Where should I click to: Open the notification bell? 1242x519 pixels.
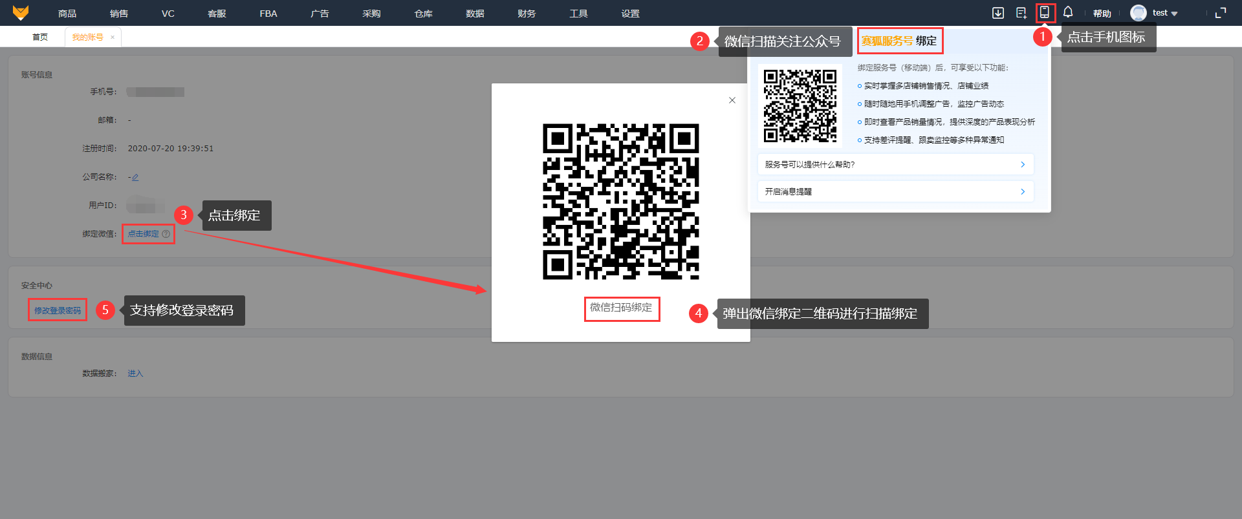click(x=1068, y=12)
